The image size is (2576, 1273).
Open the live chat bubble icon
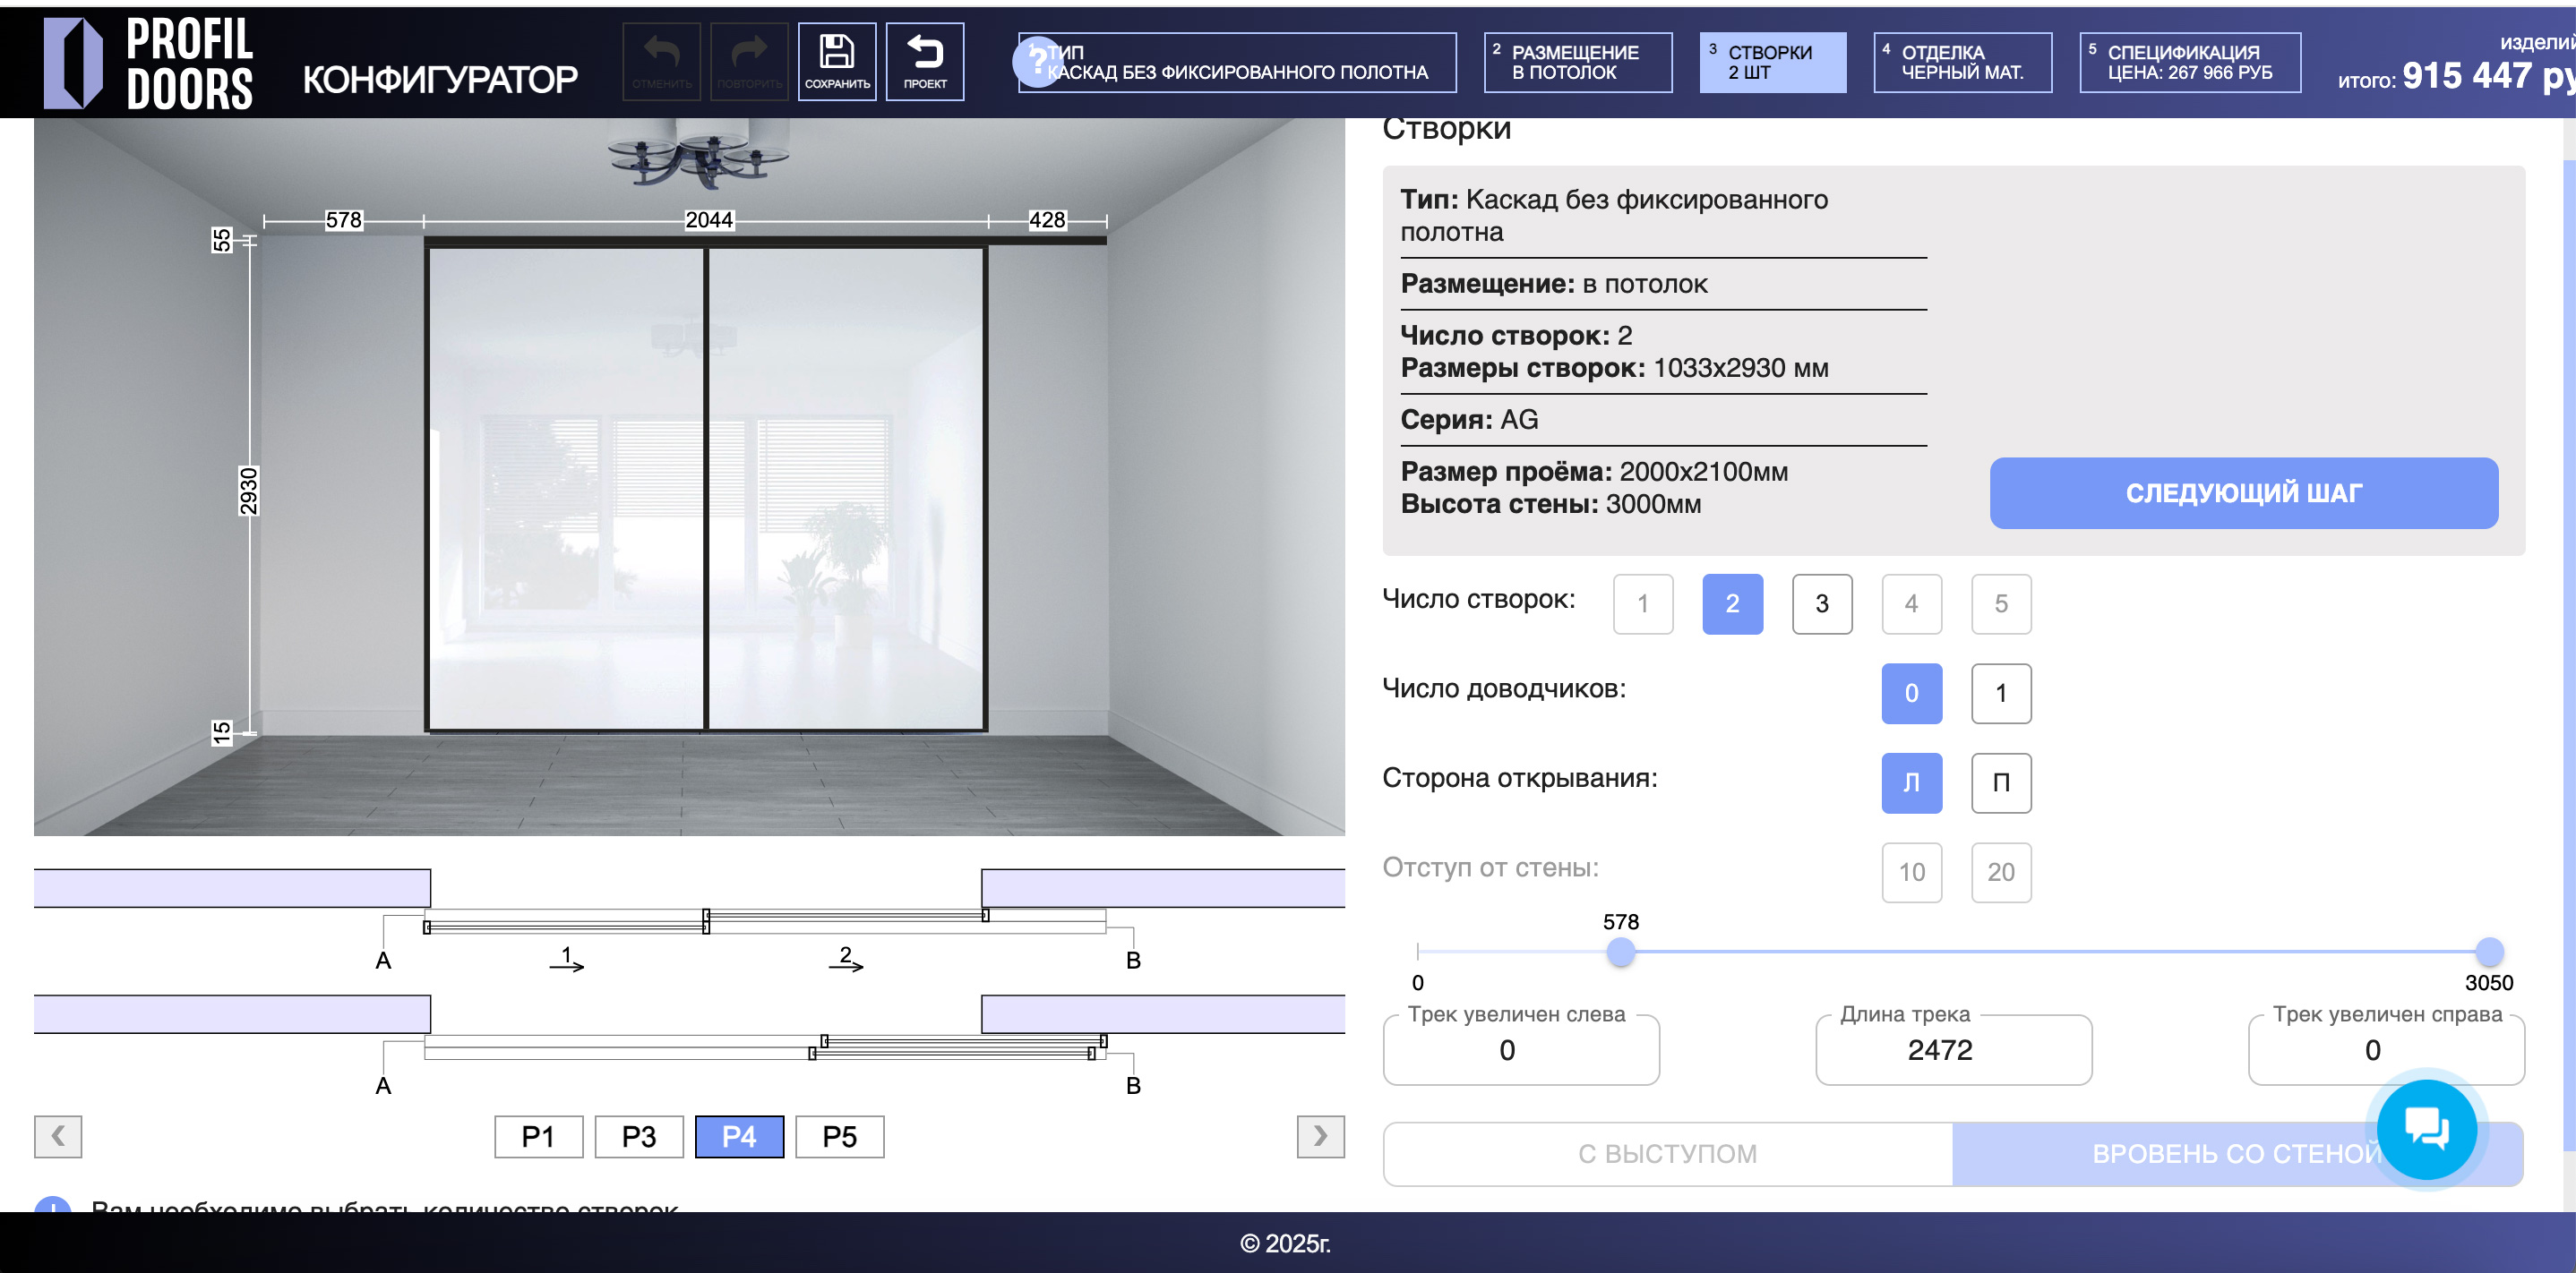pos(2427,1129)
